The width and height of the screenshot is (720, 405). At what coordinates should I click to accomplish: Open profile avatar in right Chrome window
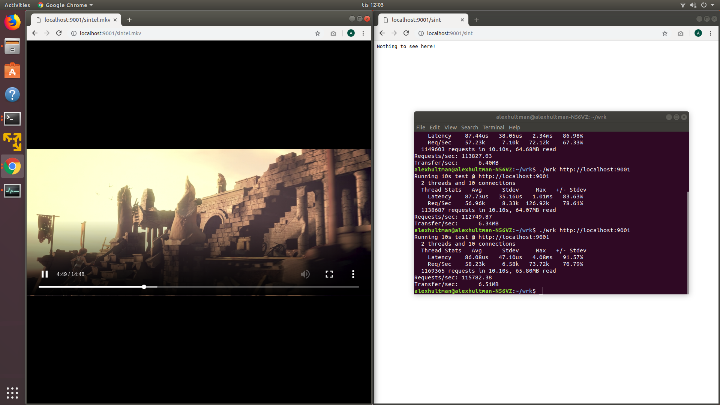pyautogui.click(x=698, y=33)
